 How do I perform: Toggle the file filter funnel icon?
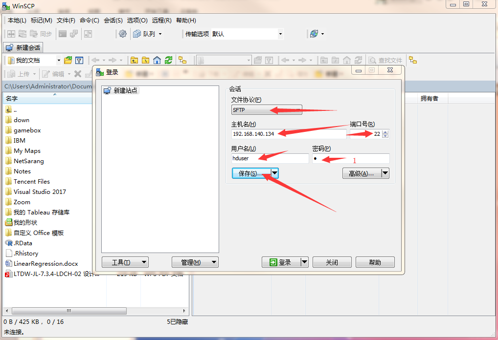(79, 60)
